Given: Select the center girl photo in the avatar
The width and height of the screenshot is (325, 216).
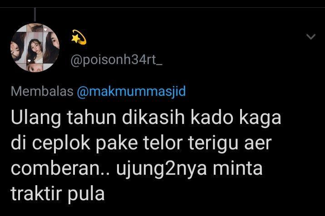Looking at the screenshot, I should [x=34, y=51].
